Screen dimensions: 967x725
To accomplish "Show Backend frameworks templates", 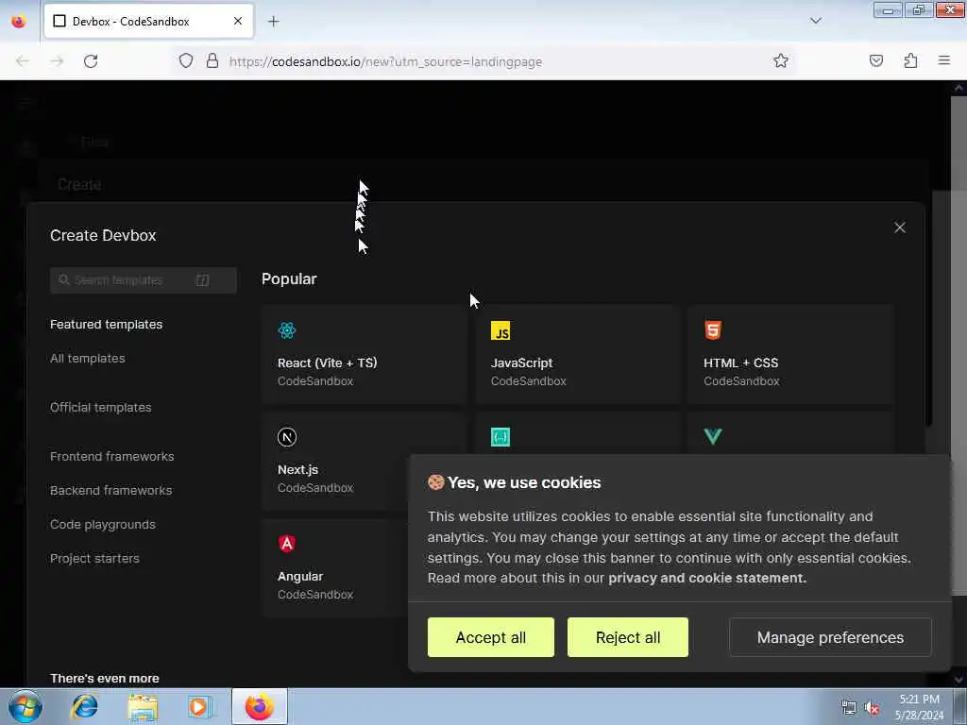I will 111,490.
